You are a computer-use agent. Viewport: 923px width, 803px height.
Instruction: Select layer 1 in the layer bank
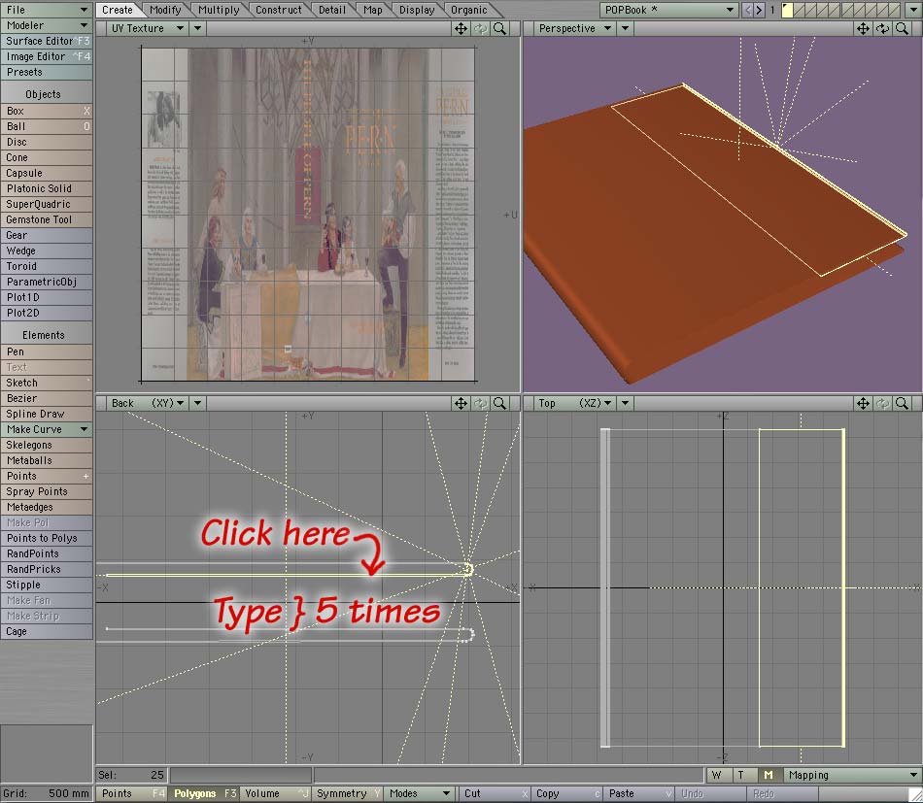788,10
